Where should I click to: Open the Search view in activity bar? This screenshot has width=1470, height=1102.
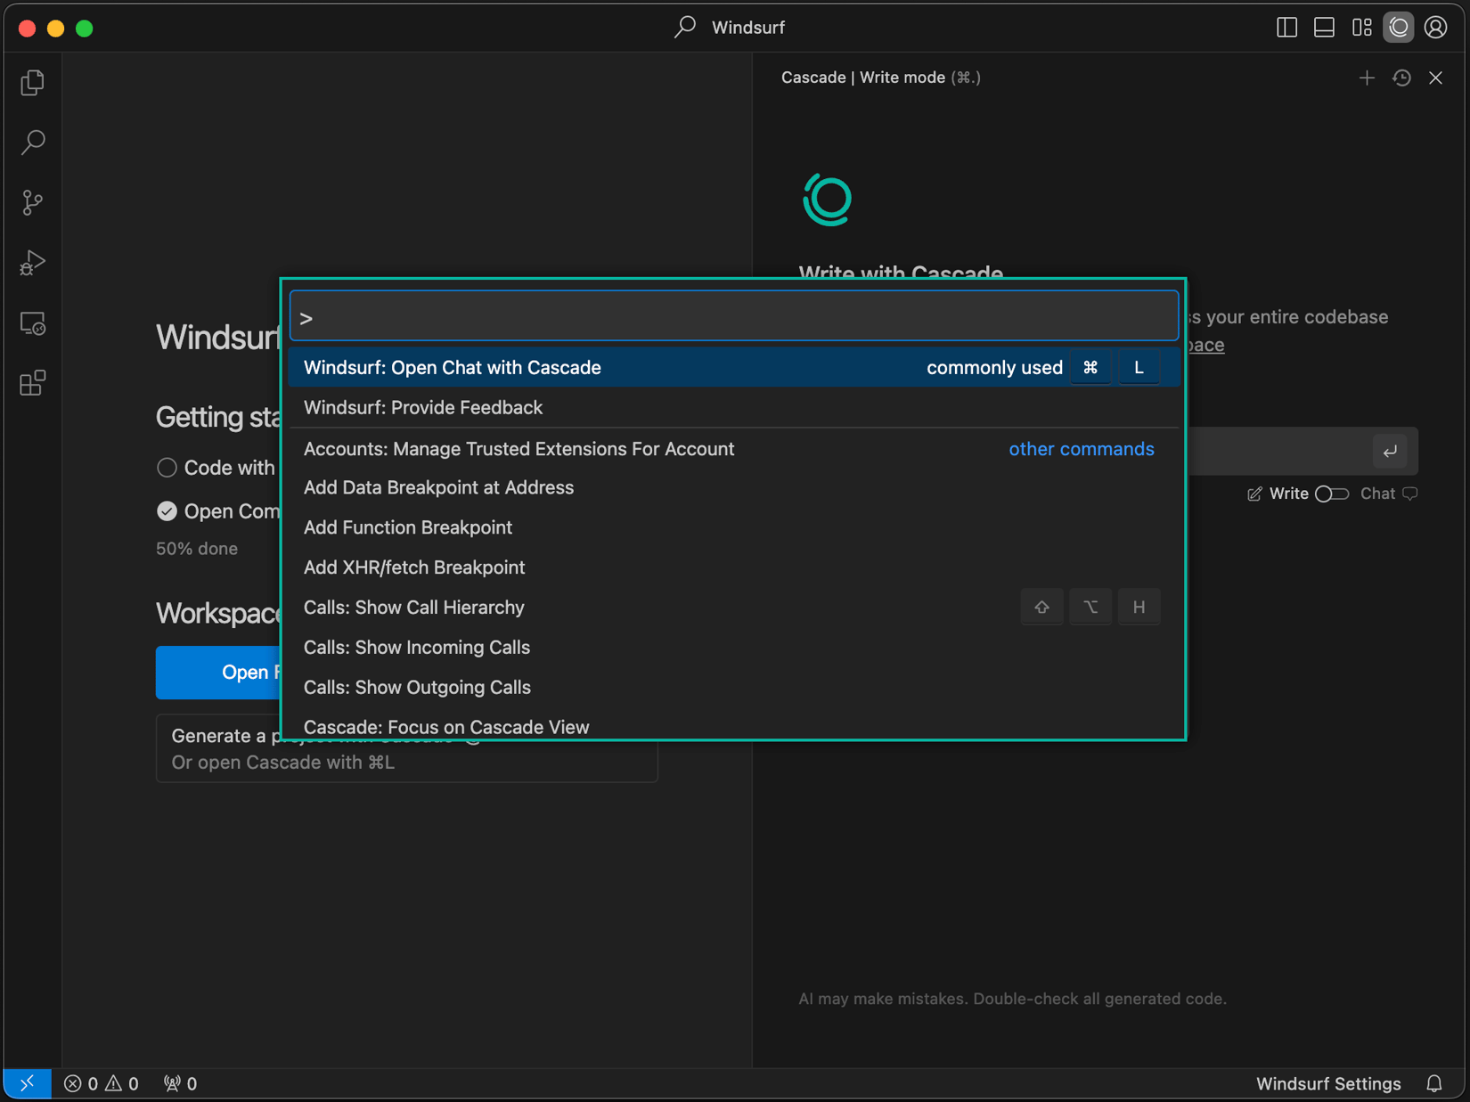[33, 143]
